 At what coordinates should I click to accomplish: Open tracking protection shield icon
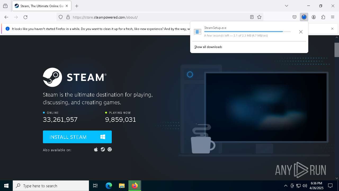[61, 17]
